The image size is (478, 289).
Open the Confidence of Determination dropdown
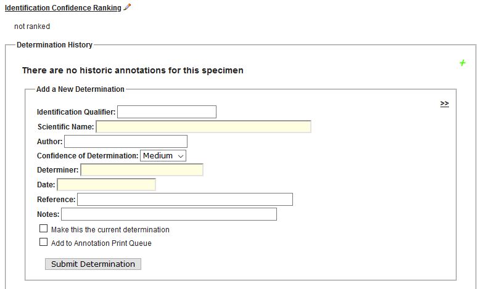click(163, 156)
